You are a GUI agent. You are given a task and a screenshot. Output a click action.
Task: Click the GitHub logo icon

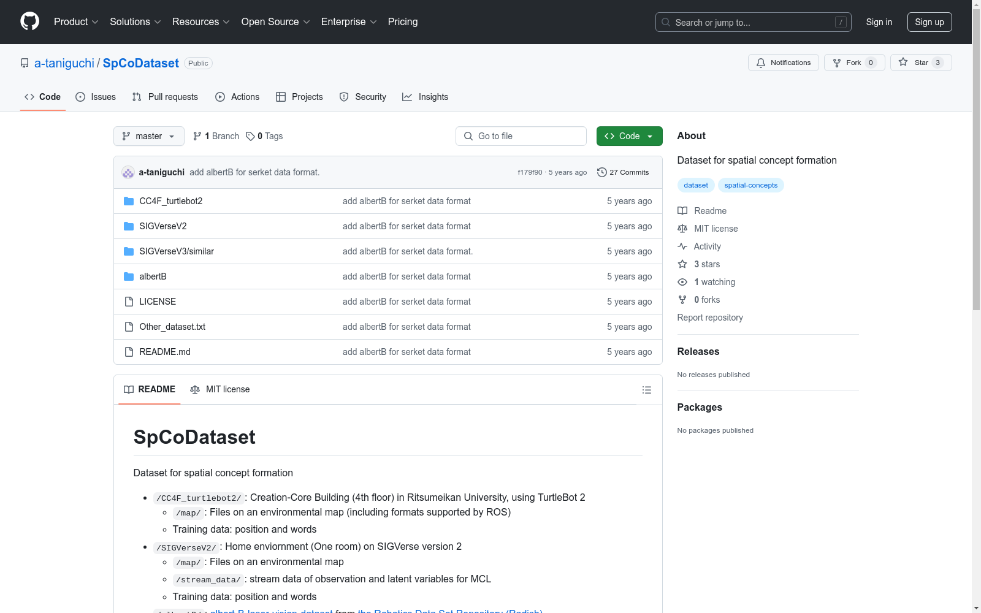[29, 21]
